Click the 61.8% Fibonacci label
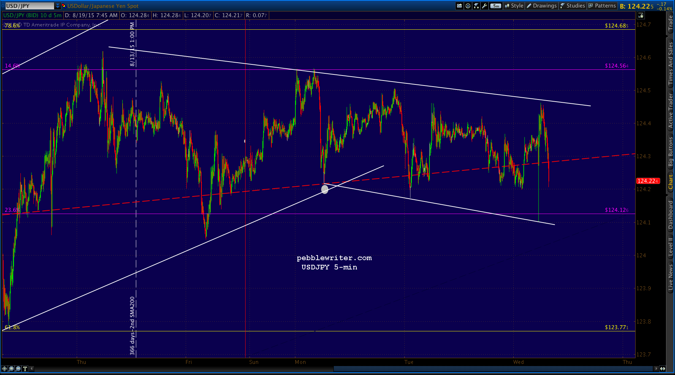Screen dimensions: 675x375 tap(12, 327)
